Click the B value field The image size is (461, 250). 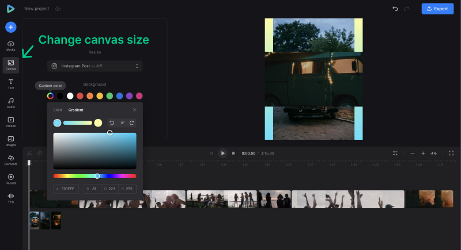(x=127, y=189)
